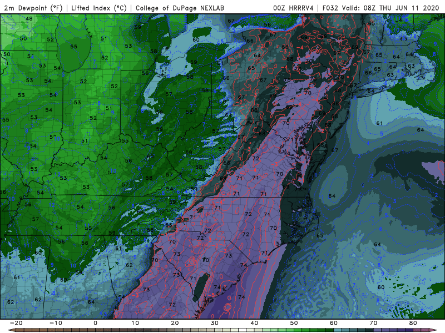
Task: Click the "0" label on the color scale
Action: point(95,323)
